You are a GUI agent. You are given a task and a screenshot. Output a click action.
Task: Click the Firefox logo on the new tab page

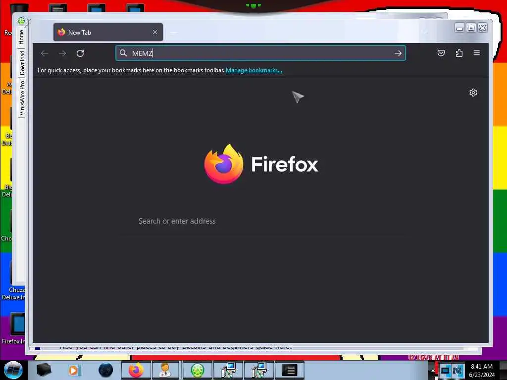pos(223,164)
